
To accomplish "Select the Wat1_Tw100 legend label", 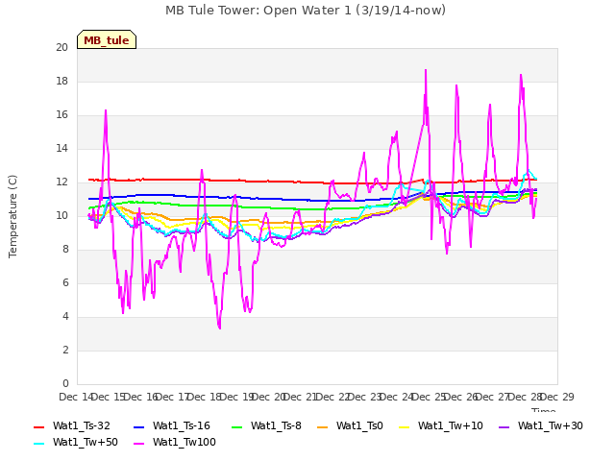I will pyautogui.click(x=184, y=443).
